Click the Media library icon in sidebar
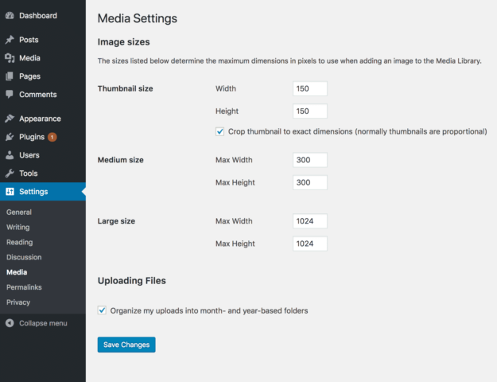The width and height of the screenshot is (497, 382). click(10, 58)
